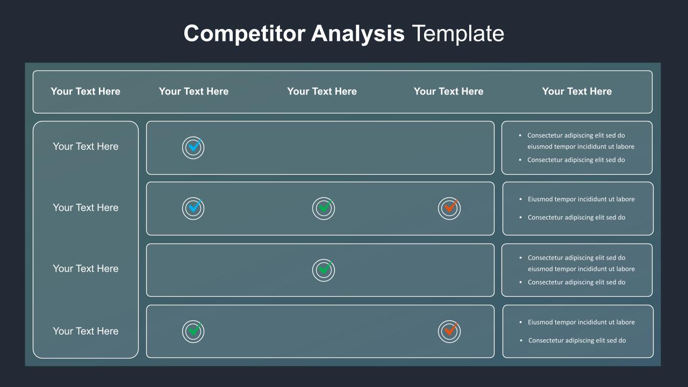
Task: Click fourth row label in left sidebar
Action: coord(85,331)
